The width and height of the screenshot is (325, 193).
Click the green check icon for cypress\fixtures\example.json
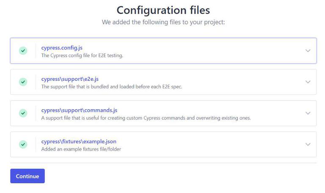(x=23, y=144)
